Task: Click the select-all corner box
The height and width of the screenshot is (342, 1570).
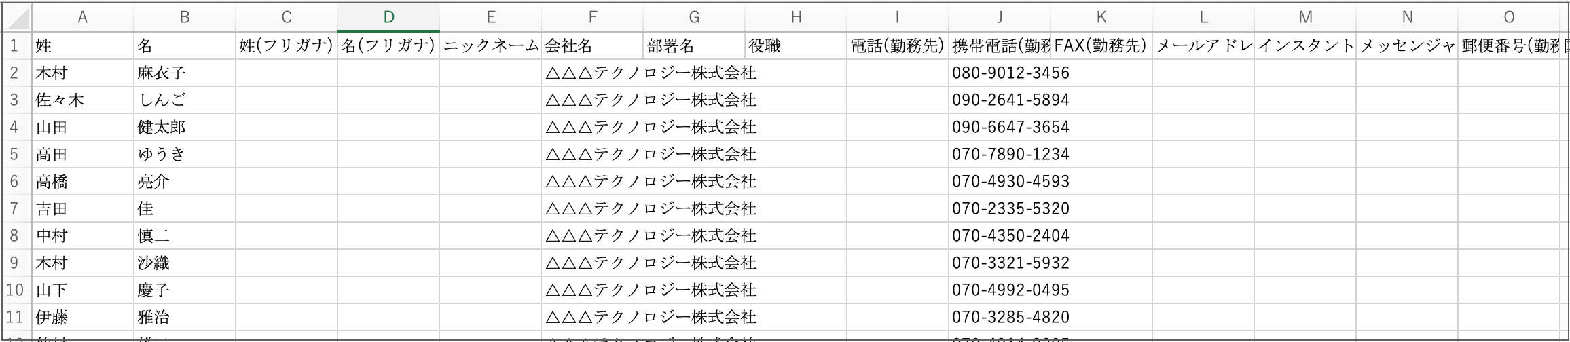Action: [16, 17]
